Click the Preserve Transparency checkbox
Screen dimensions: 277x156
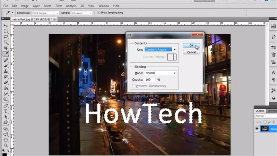point(134,86)
